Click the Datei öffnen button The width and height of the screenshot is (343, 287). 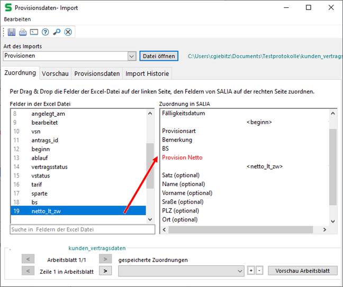pos(159,56)
